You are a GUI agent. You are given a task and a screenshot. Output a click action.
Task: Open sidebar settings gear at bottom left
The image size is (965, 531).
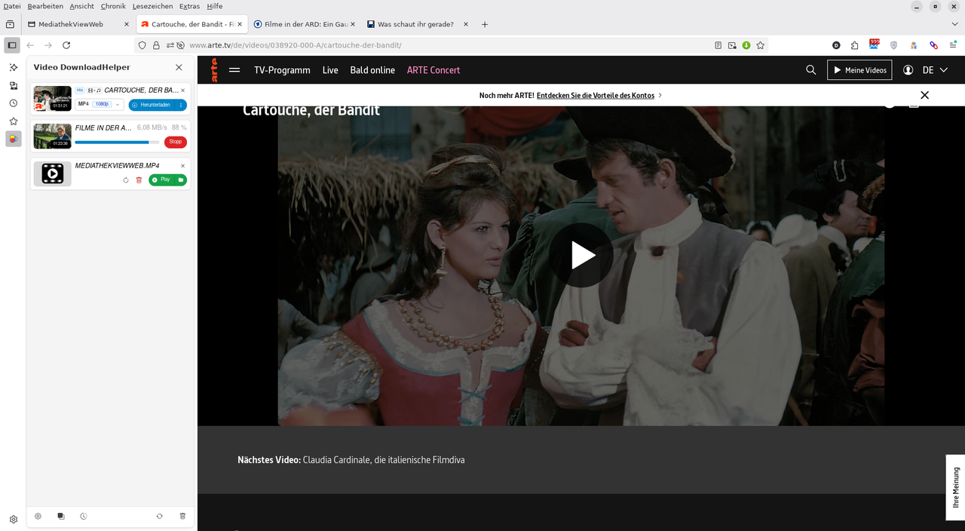click(x=13, y=519)
